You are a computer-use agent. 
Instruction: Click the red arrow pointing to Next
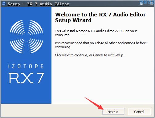pyautogui.click(x=94, y=103)
